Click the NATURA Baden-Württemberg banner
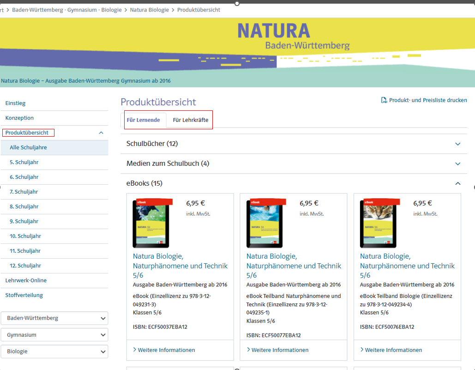Image resolution: width=475 pixels, height=370 pixels. (237, 52)
